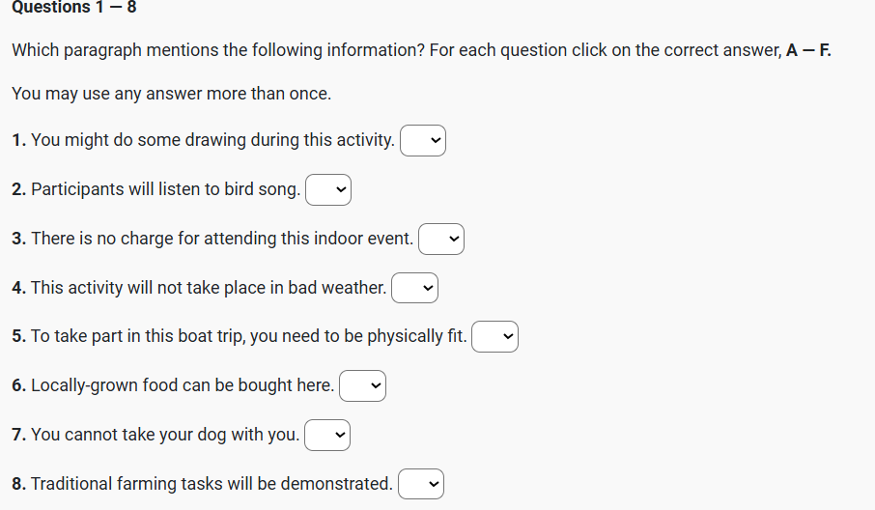
Task: Open the bad weather question dropdown
Action: point(414,288)
